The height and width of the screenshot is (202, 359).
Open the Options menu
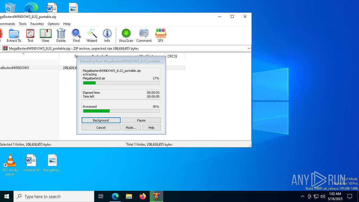(x=54, y=24)
